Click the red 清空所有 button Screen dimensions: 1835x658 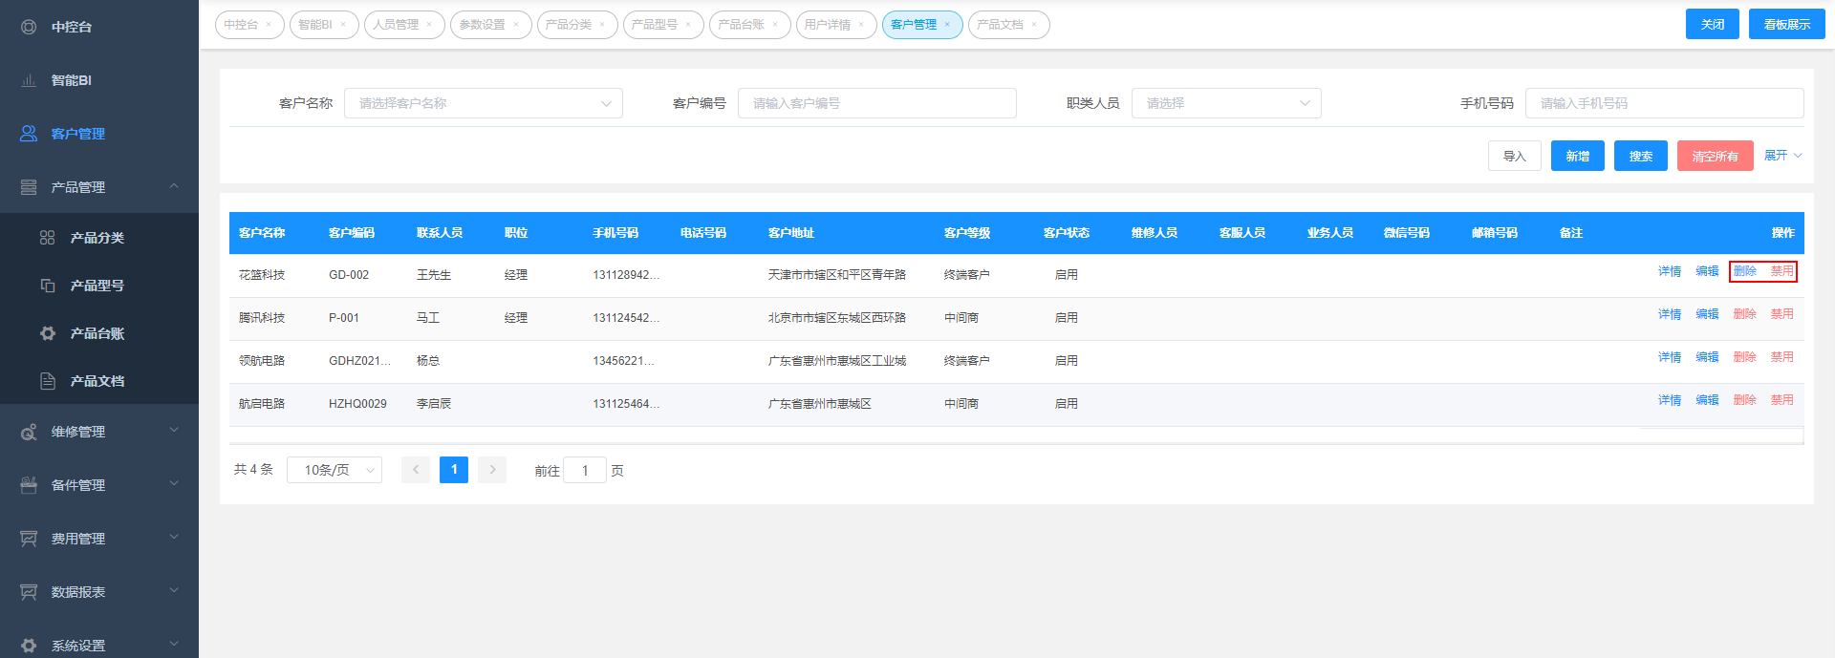1715,156
